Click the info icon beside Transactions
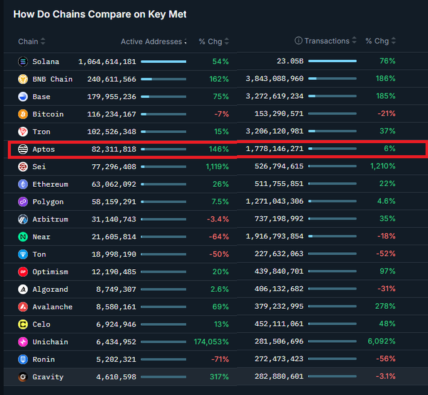428x395 pixels. [x=298, y=41]
